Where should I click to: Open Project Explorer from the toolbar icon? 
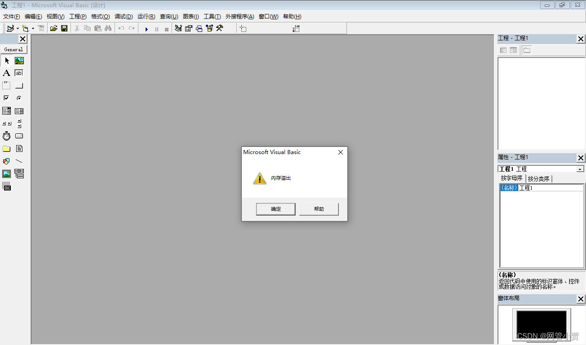point(178,28)
